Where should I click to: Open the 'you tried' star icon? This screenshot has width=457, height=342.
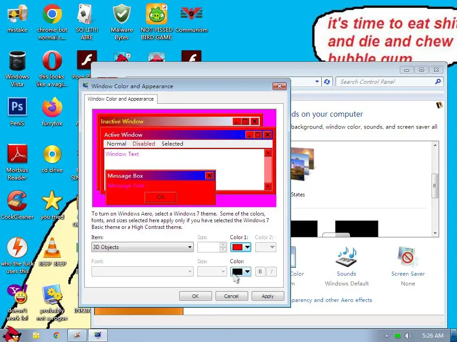click(x=52, y=201)
